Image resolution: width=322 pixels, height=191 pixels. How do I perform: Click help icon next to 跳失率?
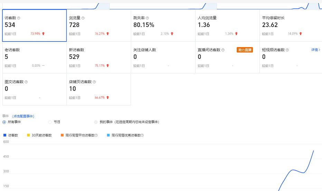147,18
